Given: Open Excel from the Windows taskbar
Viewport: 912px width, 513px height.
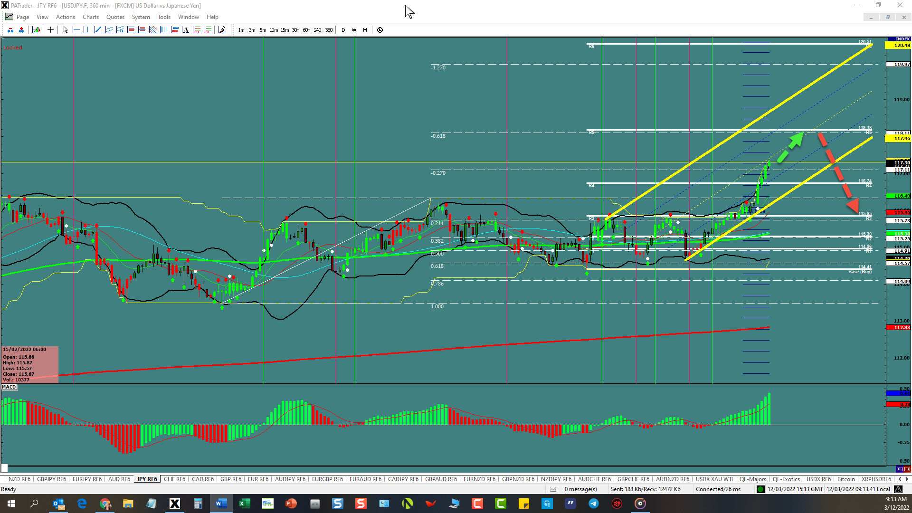Looking at the screenshot, I should pos(245,503).
